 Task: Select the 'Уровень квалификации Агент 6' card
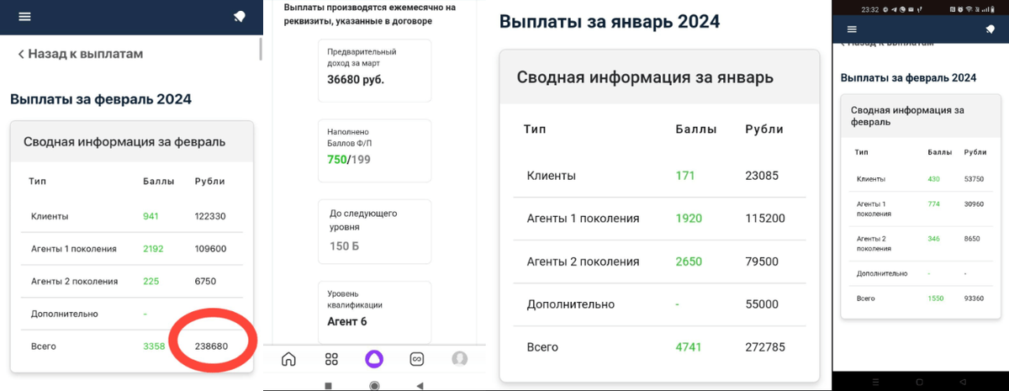pyautogui.click(x=374, y=311)
